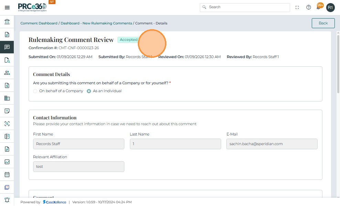The height and width of the screenshot is (206, 340).
Task: Click the calendar sidebar icon
Action: pos(7,174)
